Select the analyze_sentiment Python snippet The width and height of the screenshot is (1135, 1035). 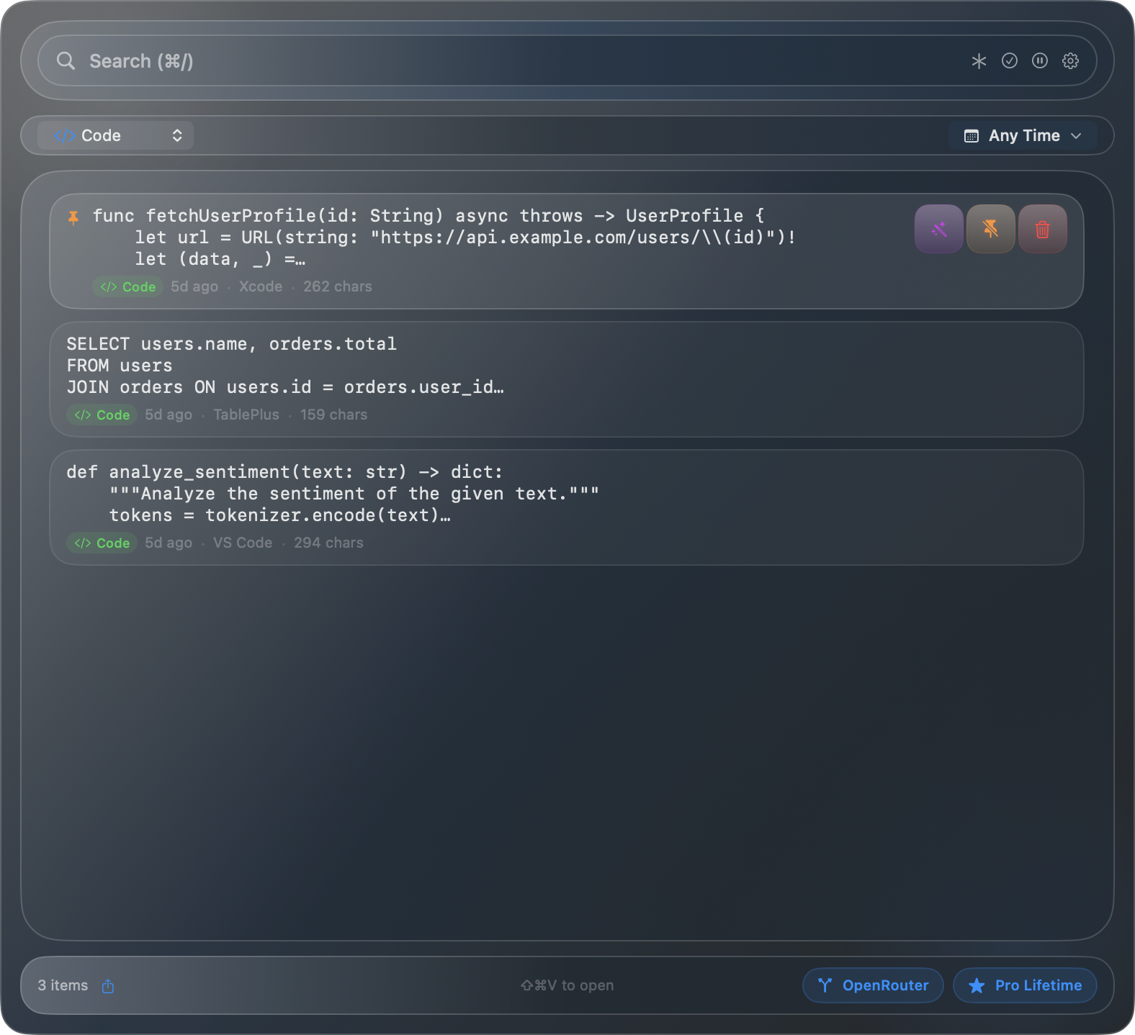click(567, 507)
